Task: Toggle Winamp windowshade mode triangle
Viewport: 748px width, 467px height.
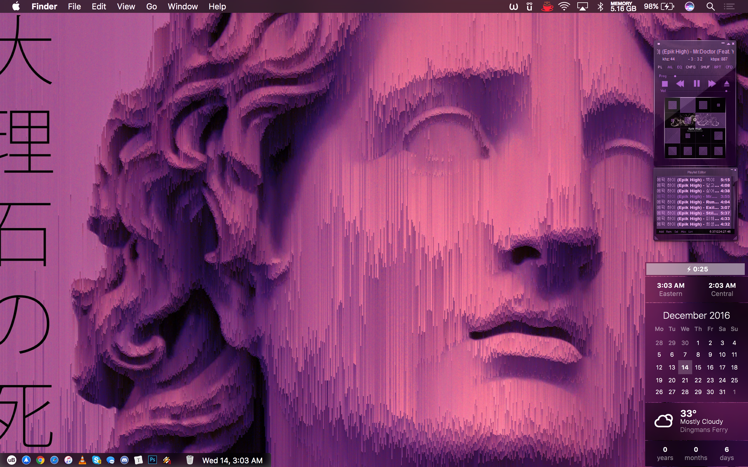Action: (x=728, y=43)
